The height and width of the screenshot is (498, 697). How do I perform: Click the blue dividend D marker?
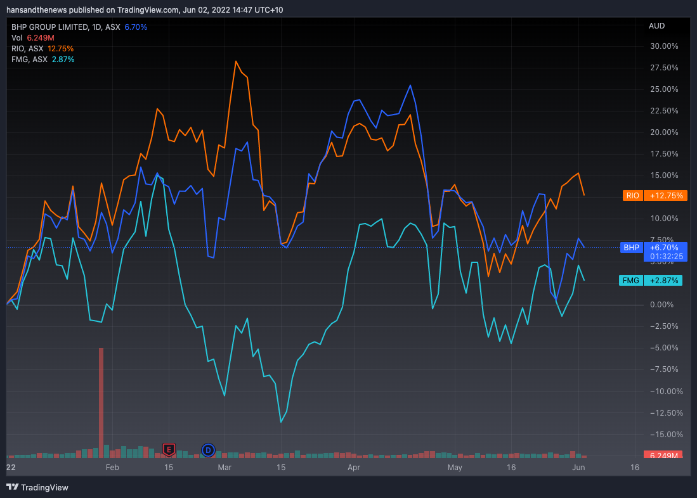point(207,450)
